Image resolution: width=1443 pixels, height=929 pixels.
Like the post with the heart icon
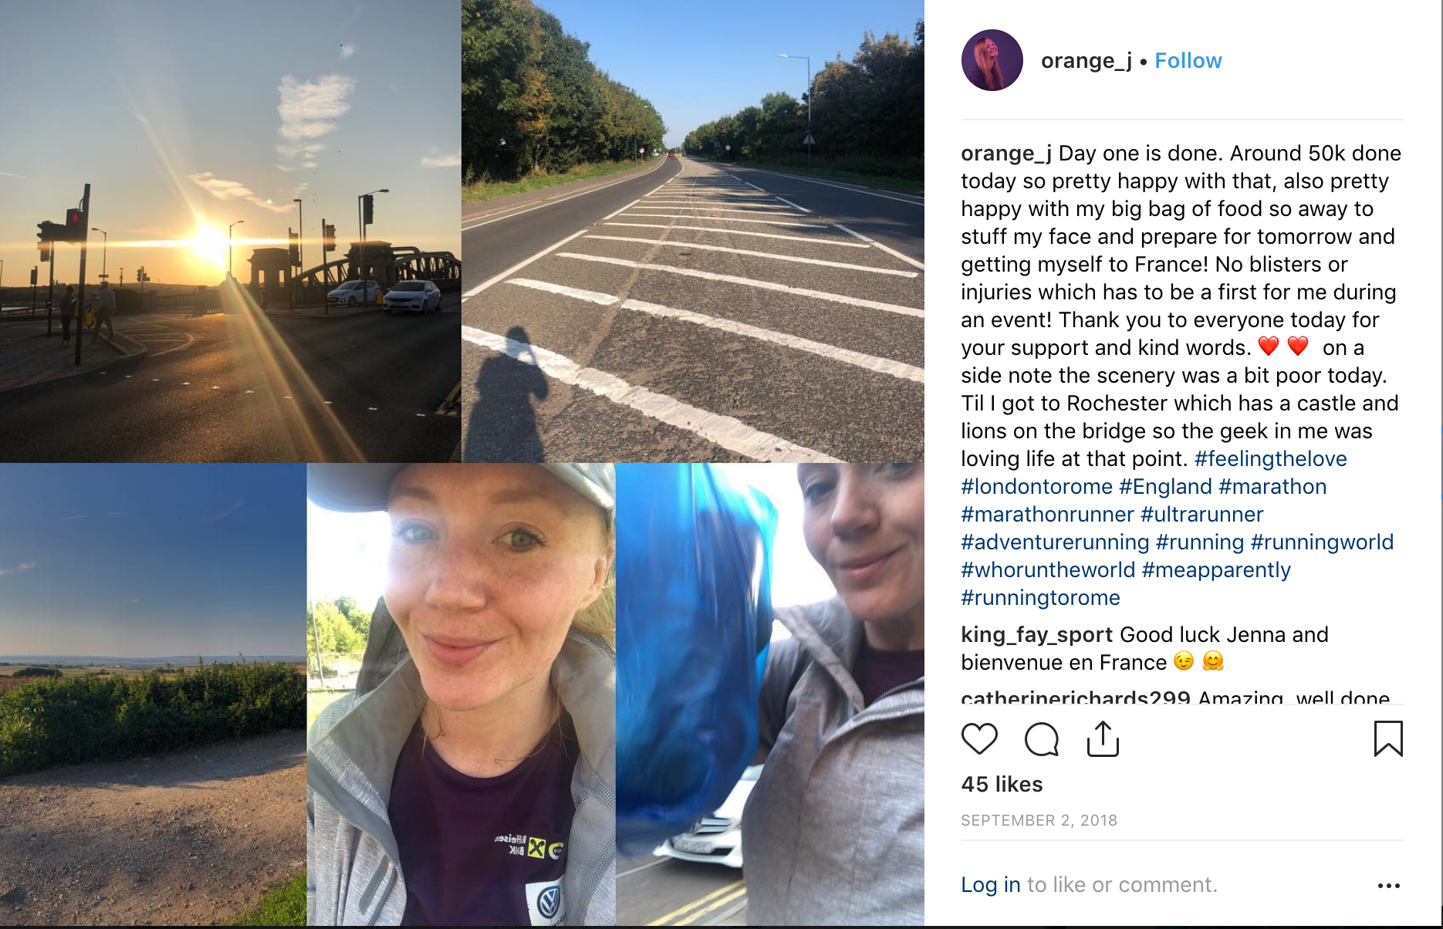tap(979, 739)
